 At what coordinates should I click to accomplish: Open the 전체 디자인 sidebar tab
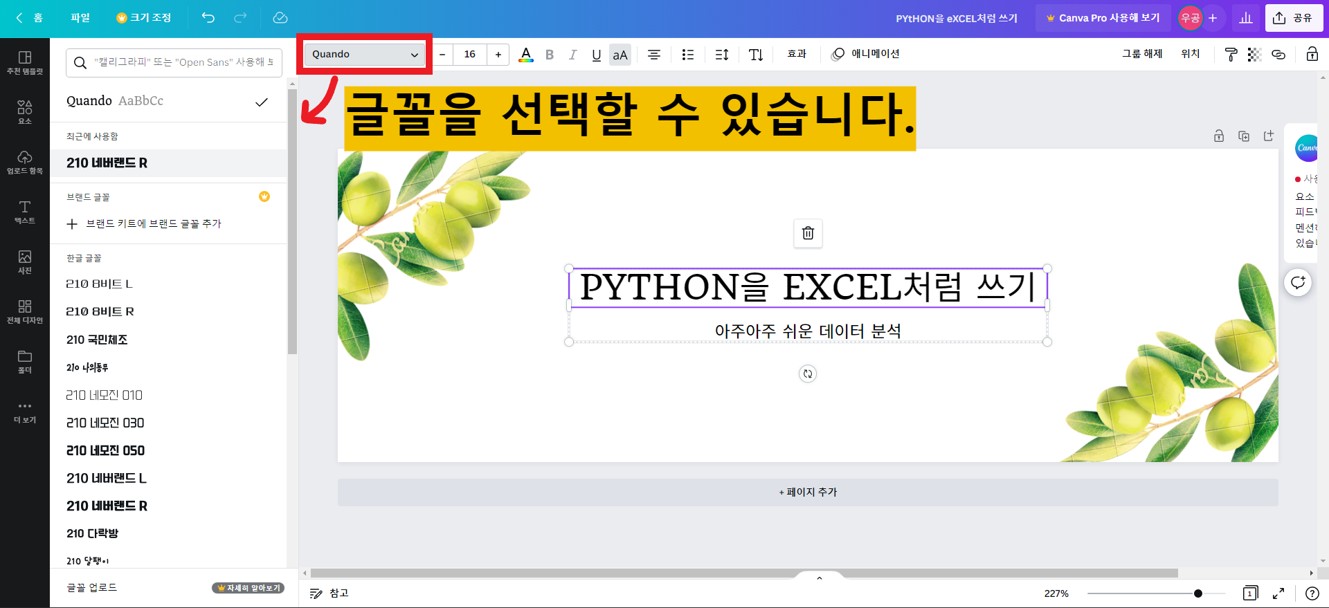tap(25, 312)
